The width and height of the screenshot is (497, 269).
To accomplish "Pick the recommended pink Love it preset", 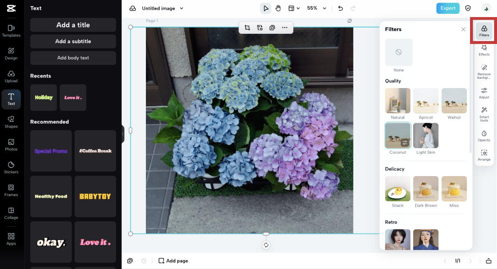I will (x=95, y=242).
